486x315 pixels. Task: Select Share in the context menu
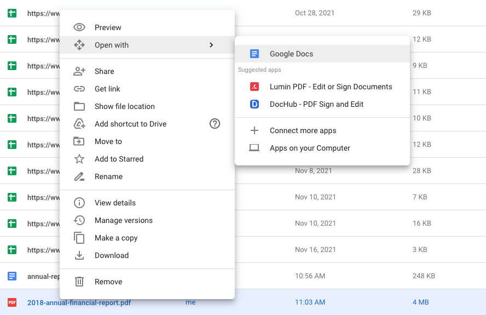(x=147, y=71)
